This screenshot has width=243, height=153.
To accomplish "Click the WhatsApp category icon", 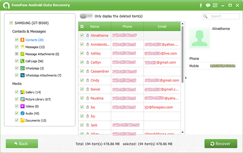I will point(22,68).
